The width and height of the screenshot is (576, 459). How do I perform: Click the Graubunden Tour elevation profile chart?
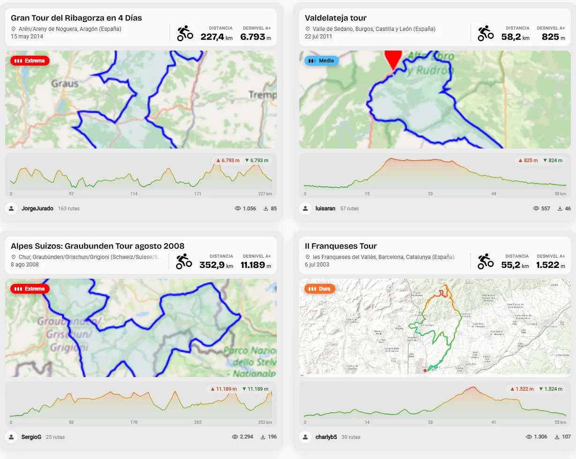[x=140, y=404]
